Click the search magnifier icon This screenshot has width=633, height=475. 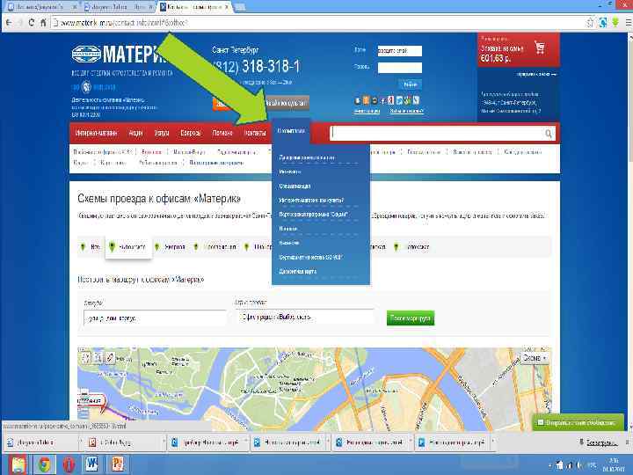(549, 134)
